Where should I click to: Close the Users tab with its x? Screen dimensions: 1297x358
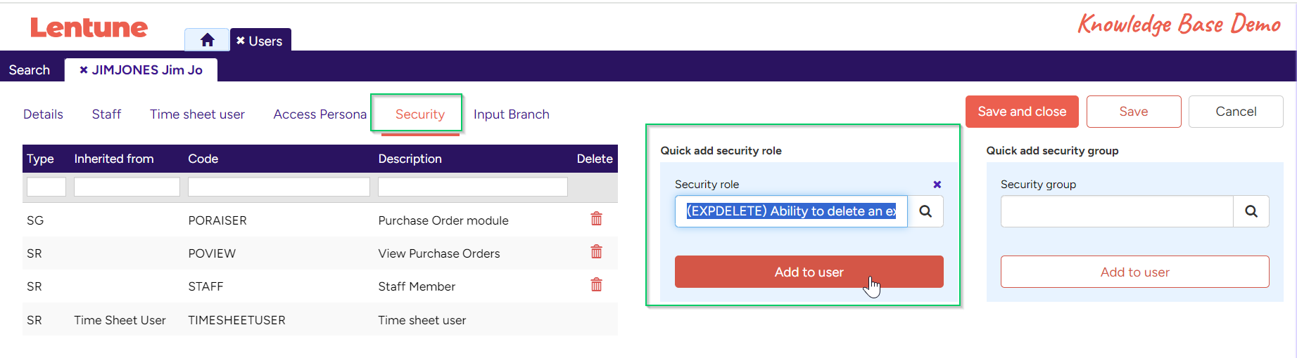[x=241, y=41]
